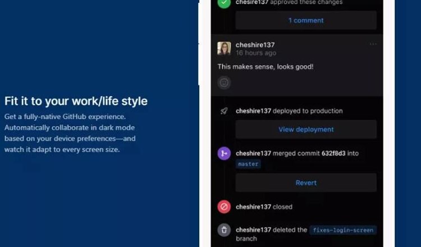Image resolution: width=421 pixels, height=247 pixels.
Task: Select the master branch label
Action: pos(248,164)
